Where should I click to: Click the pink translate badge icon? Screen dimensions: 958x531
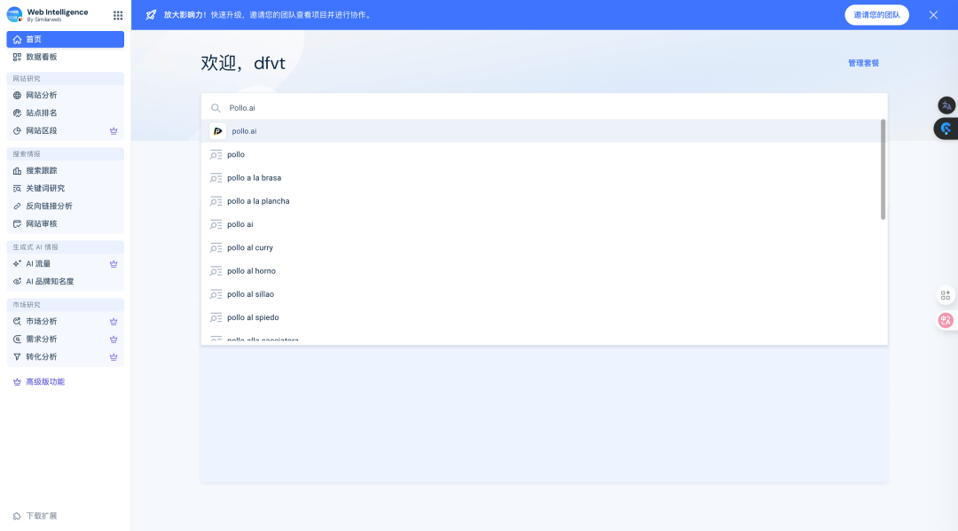pyautogui.click(x=946, y=320)
